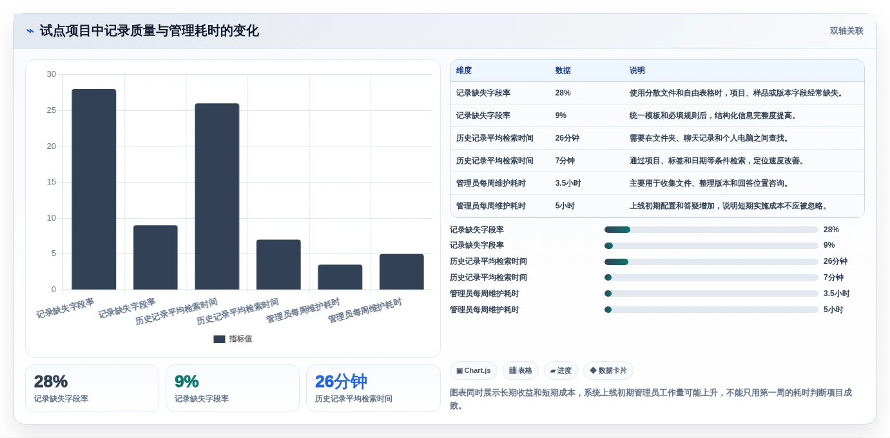Click the table row describing 通过项目、标签和日期等条件检索

click(x=657, y=161)
